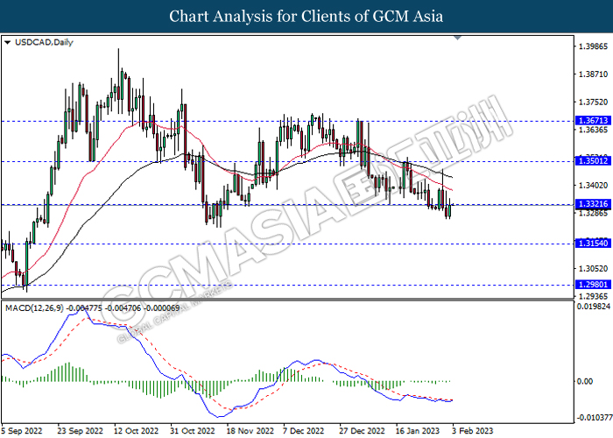The image size is (613, 438).
Task: Click the 1.33216 price level label
Action: point(593,204)
